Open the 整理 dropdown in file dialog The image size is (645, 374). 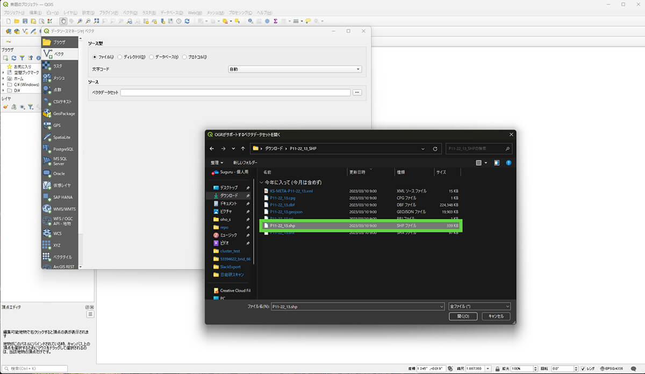tap(217, 163)
